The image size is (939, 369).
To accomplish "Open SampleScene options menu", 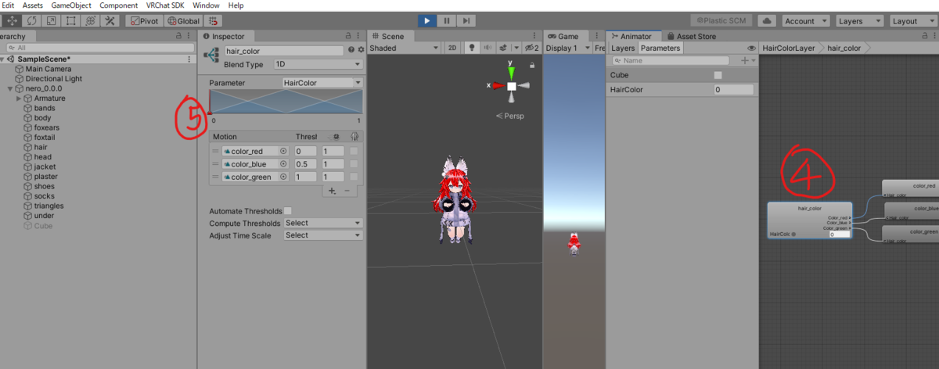I will [189, 59].
